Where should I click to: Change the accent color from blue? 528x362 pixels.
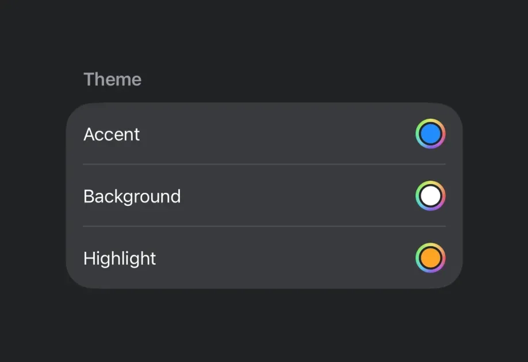430,134
